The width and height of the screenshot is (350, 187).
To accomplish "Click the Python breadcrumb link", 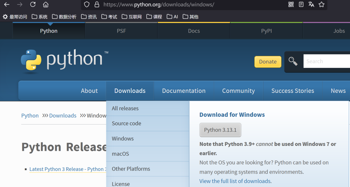I will pos(30,115).
